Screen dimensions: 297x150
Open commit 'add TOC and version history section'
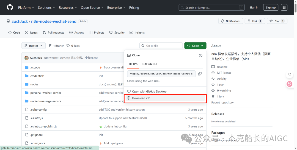[122, 109]
